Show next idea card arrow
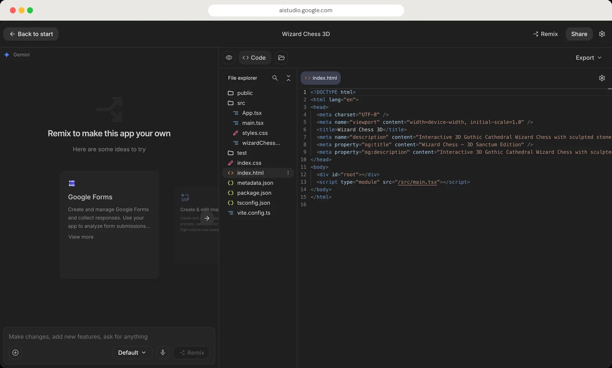This screenshot has height=368, width=612. 207,218
